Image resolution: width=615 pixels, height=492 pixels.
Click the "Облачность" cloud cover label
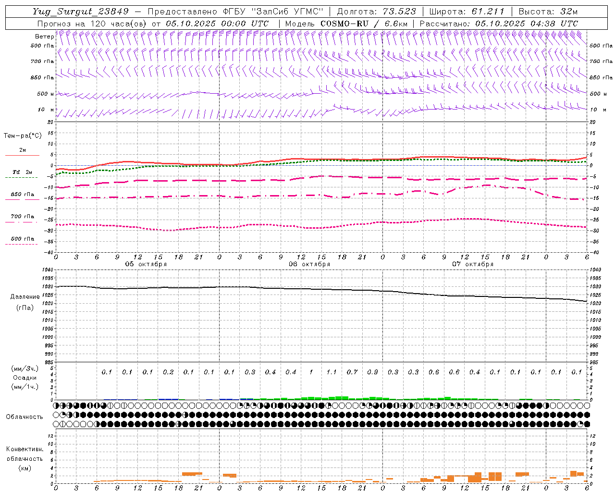click(x=25, y=417)
